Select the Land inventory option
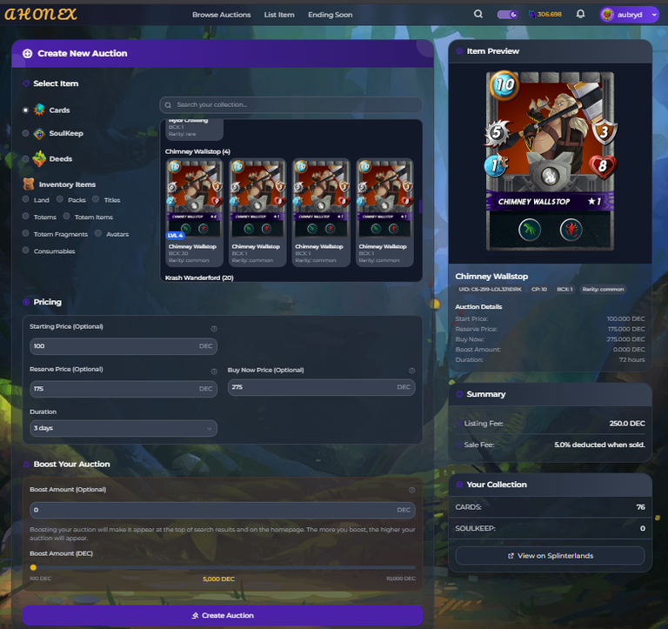The image size is (668, 629). pos(25,199)
